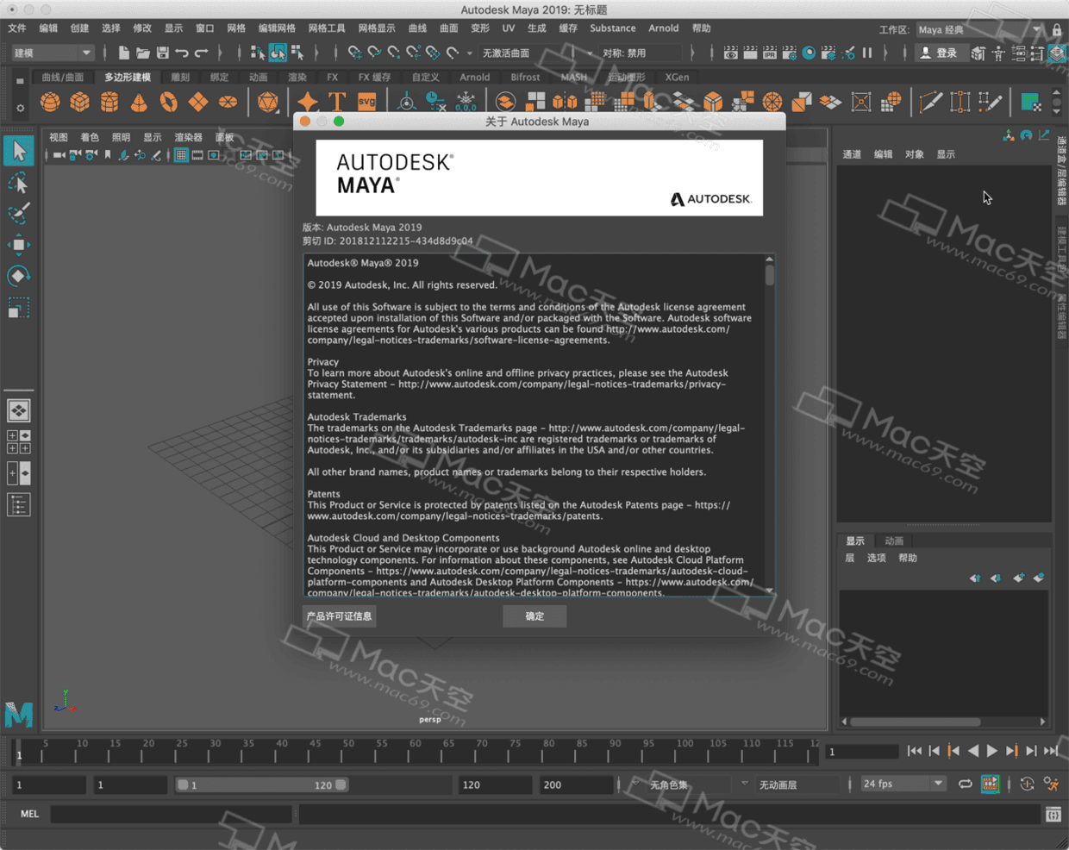This screenshot has height=850, width=1069.
Task: Click the SVG import shelf icon
Action: click(366, 103)
